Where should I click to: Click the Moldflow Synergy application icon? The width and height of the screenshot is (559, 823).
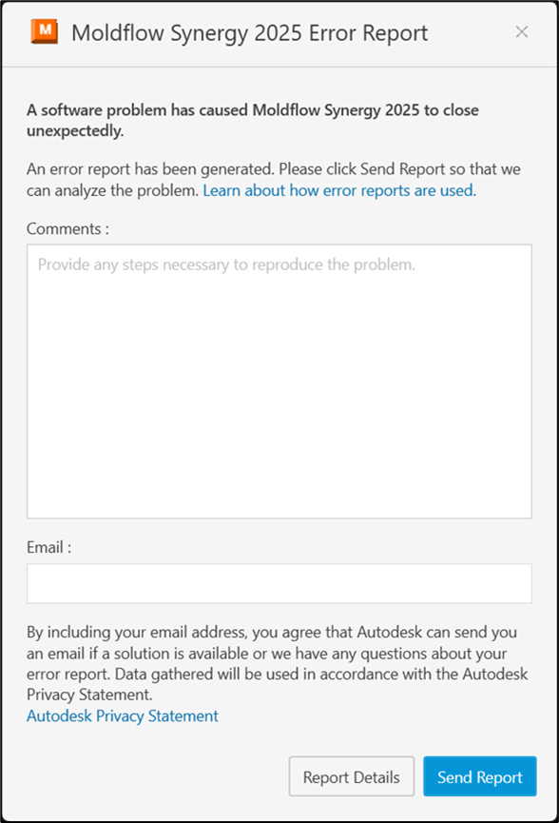click(x=40, y=31)
